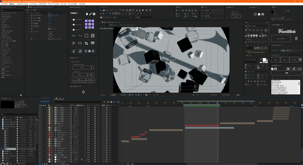Click the wiggle wave icon in Motion Tools
The height and width of the screenshot is (165, 303).
tap(73, 36)
